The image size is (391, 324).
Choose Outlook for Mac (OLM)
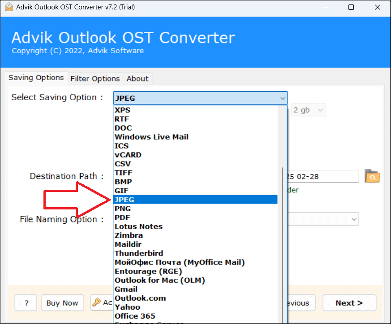(x=195, y=280)
